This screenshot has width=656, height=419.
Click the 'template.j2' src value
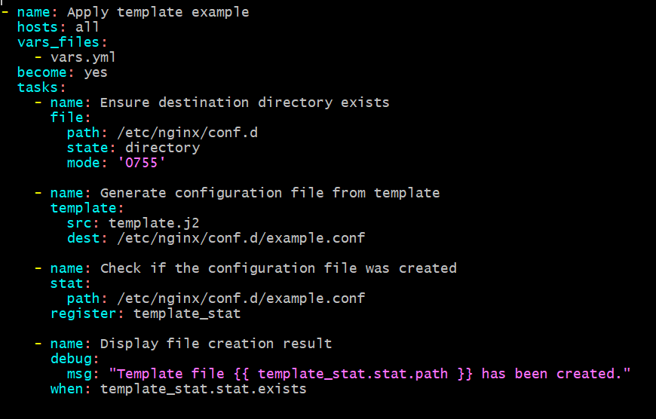pyautogui.click(x=154, y=223)
